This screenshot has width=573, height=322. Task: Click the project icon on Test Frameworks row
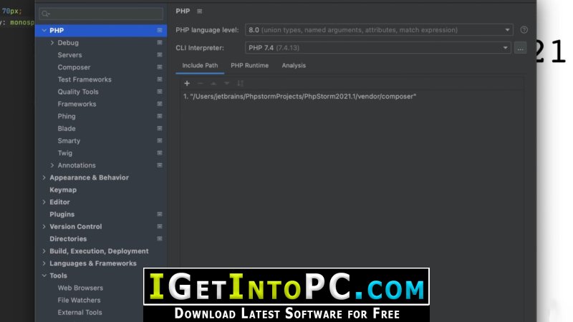coord(160,79)
